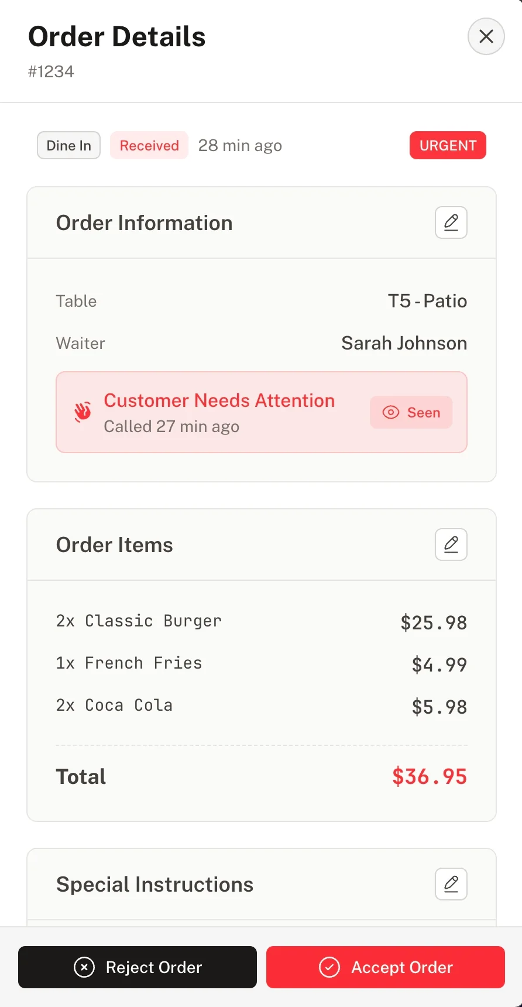The height and width of the screenshot is (1007, 522).
Task: Accept the order
Action: point(386,967)
